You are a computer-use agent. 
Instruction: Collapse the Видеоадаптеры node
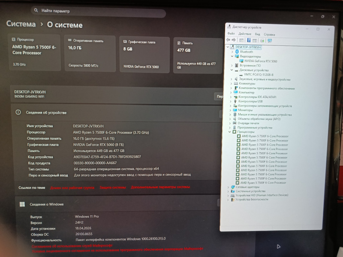pyautogui.click(x=232, y=56)
